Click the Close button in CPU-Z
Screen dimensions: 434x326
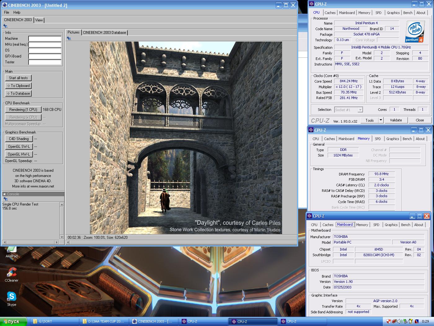420,120
